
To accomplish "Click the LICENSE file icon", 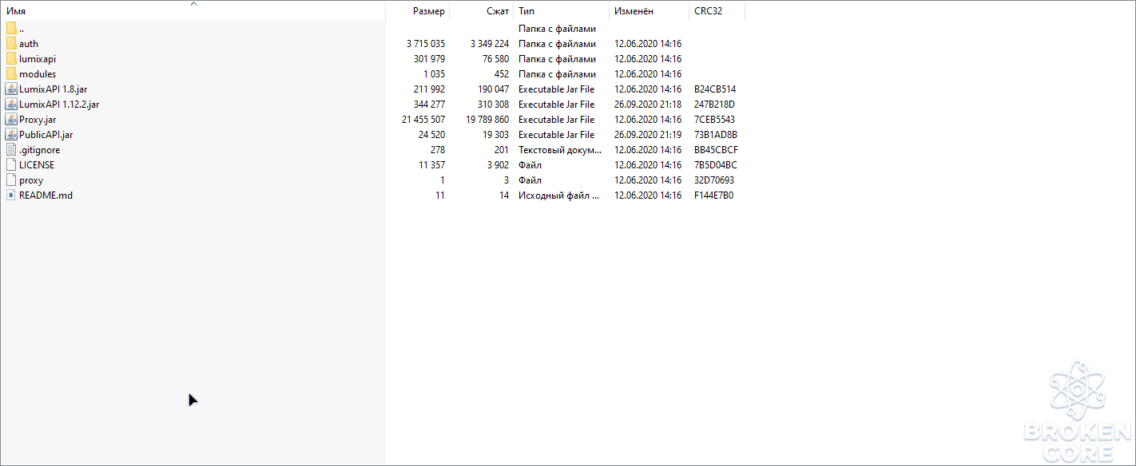I will (x=11, y=165).
